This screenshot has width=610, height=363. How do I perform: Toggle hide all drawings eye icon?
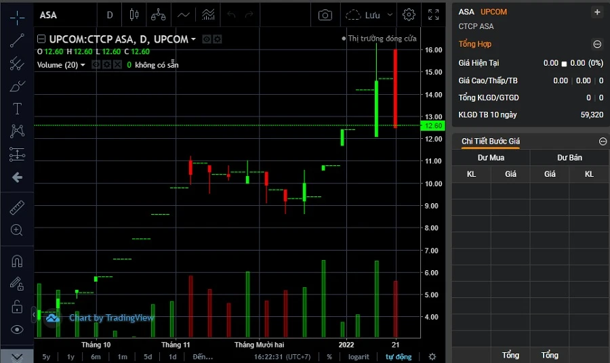(17, 330)
